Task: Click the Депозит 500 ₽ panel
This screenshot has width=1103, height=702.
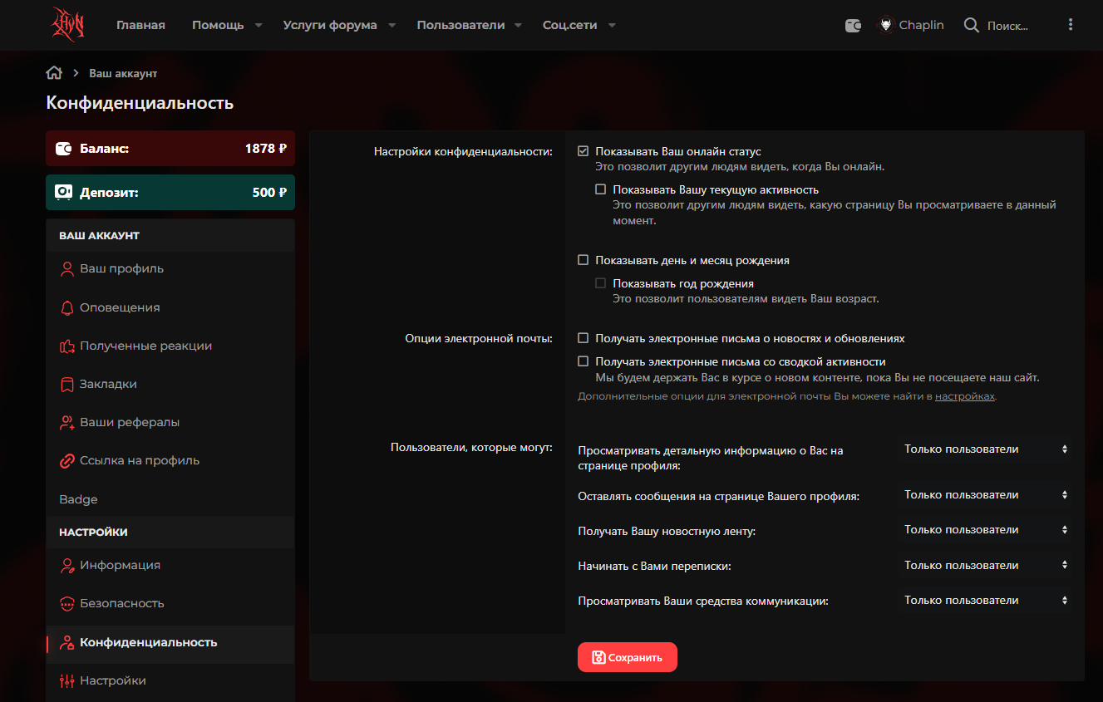Action: pyautogui.click(x=170, y=193)
